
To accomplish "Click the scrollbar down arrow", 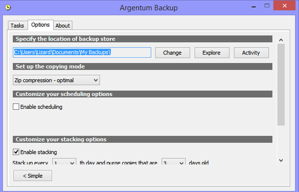I will coord(281,161).
